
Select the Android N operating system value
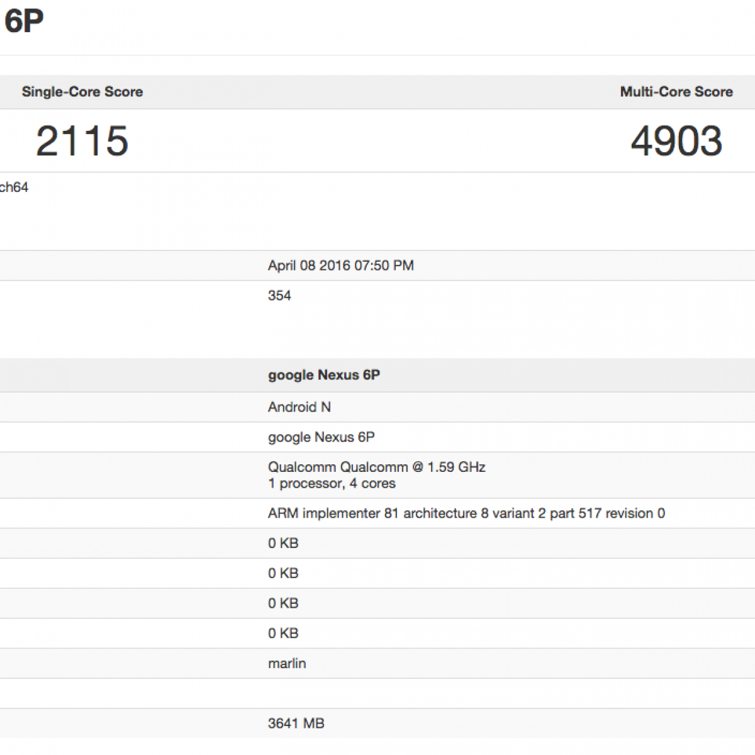pyautogui.click(x=299, y=407)
